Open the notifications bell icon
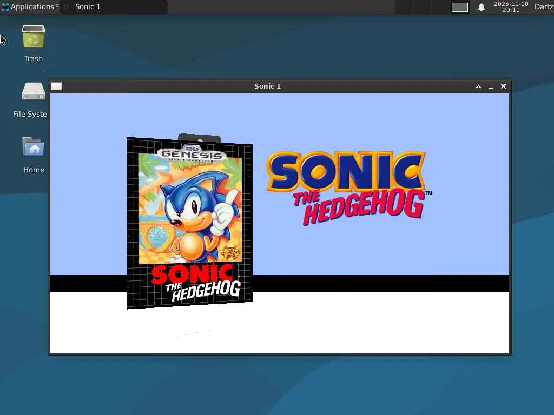The height and width of the screenshot is (415, 554). (x=481, y=7)
